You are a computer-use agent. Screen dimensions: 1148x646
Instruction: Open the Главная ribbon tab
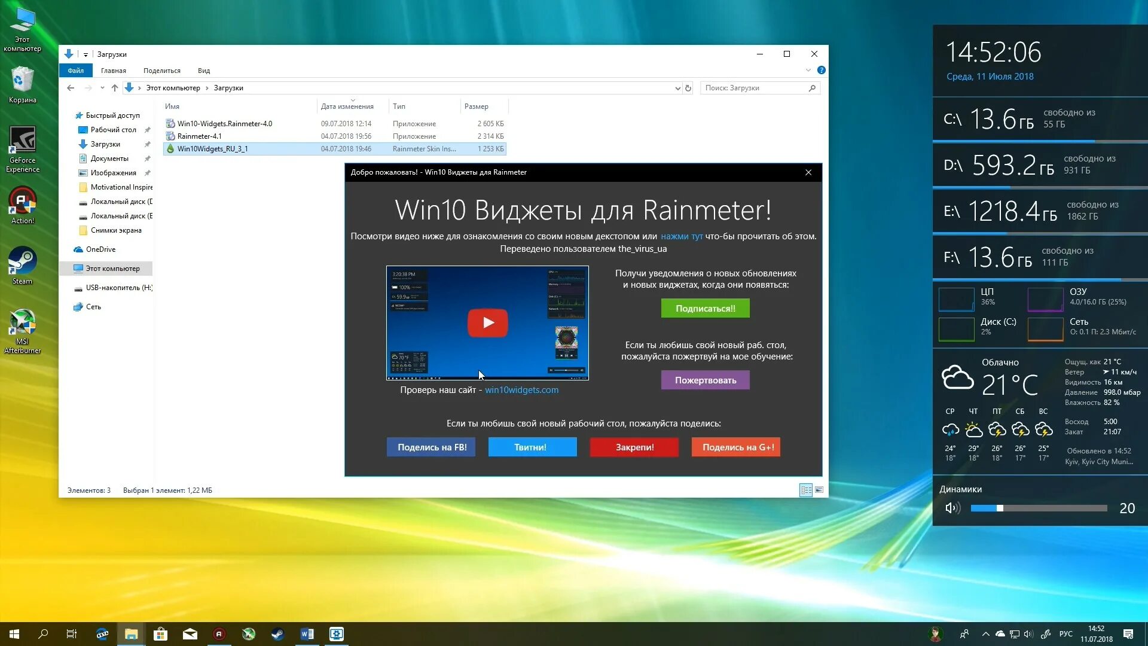113,71
